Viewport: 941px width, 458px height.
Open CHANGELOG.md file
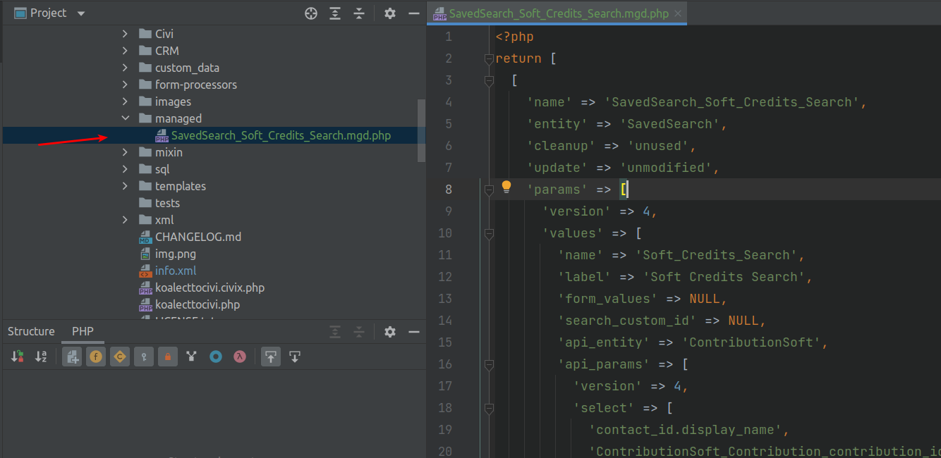[x=198, y=237]
